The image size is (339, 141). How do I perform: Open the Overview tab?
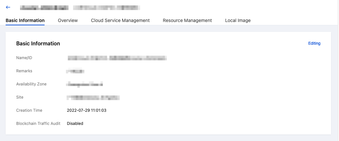[68, 20]
